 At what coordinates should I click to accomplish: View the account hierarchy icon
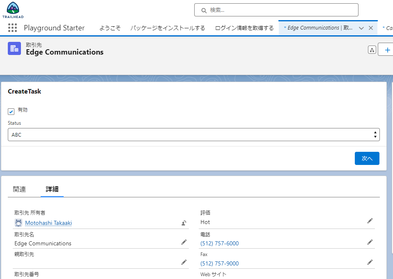tap(372, 50)
